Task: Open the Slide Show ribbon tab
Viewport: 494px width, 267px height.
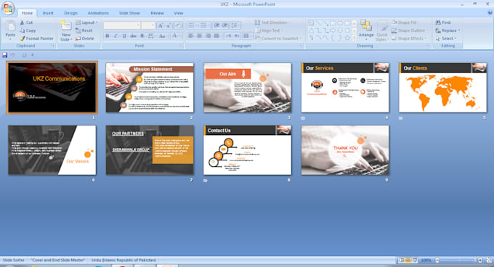Action: click(129, 13)
